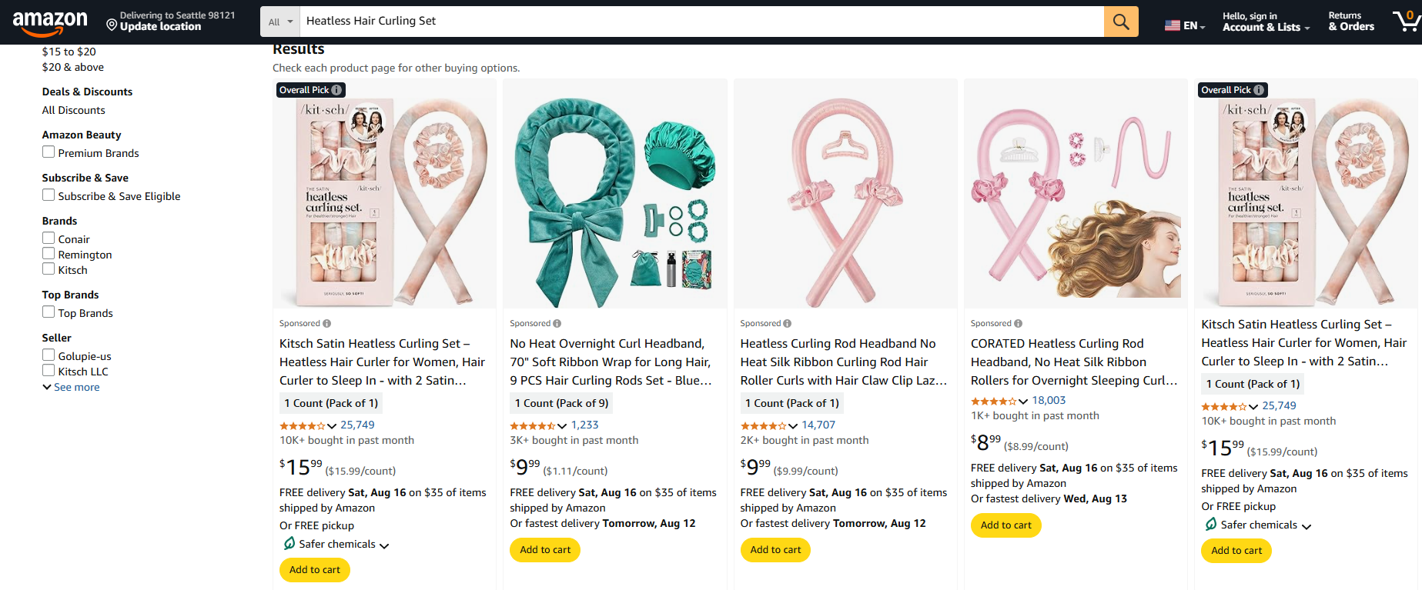
Task: Enable the Premium Brands checkbox
Action: (49, 152)
